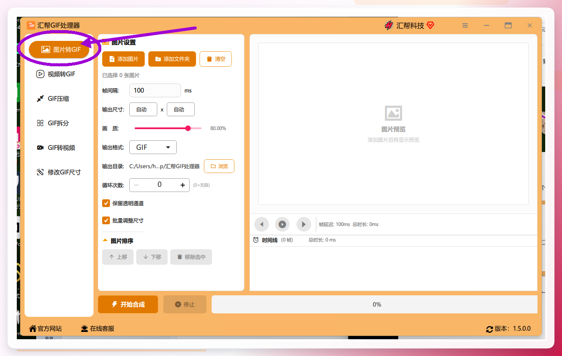Step to the next frame

304,224
